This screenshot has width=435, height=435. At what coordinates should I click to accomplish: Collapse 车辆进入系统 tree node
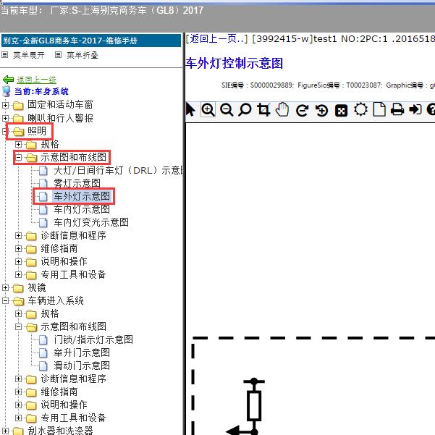coord(5,300)
